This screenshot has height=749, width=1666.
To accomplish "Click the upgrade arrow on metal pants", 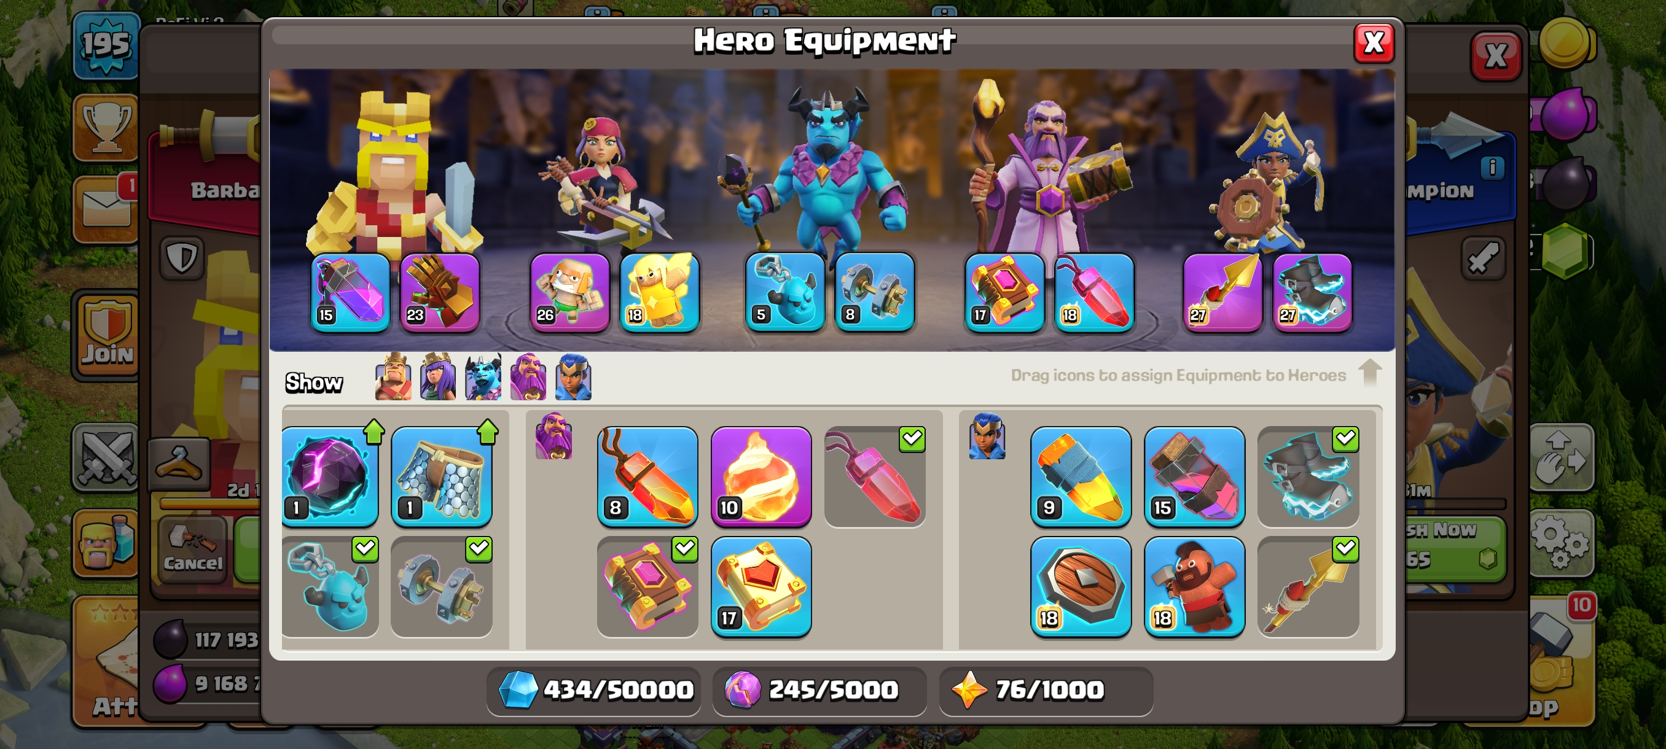I will tap(488, 433).
